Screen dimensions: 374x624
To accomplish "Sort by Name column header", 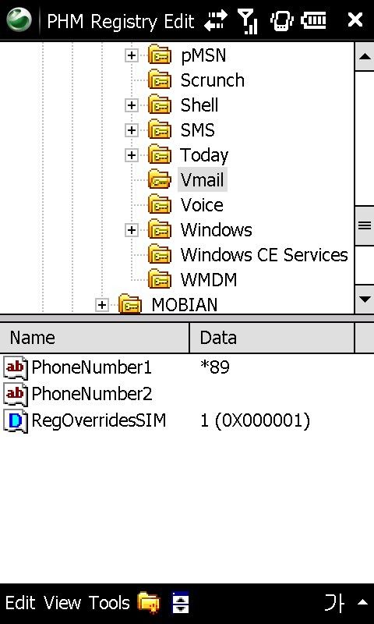I will 94,338.
